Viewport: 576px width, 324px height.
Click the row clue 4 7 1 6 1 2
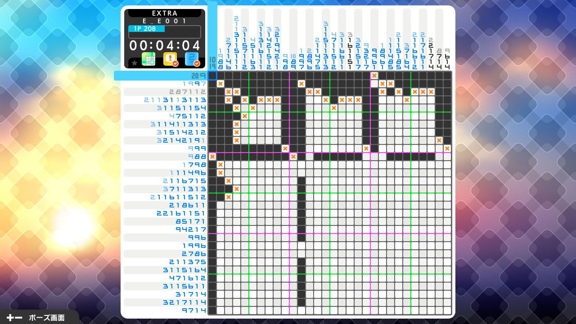pyautogui.click(x=188, y=278)
